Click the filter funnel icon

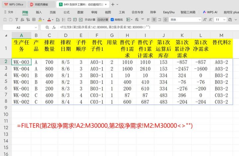17,20
